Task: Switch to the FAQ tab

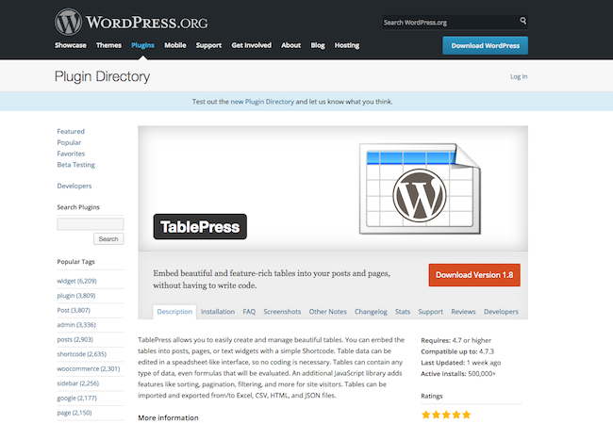Action: point(249,312)
